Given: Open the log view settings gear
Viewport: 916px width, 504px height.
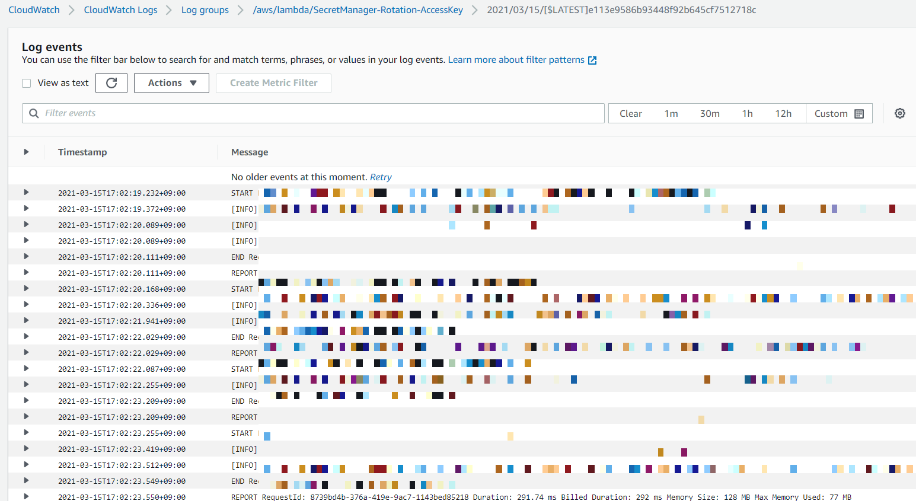Looking at the screenshot, I should 900,113.
